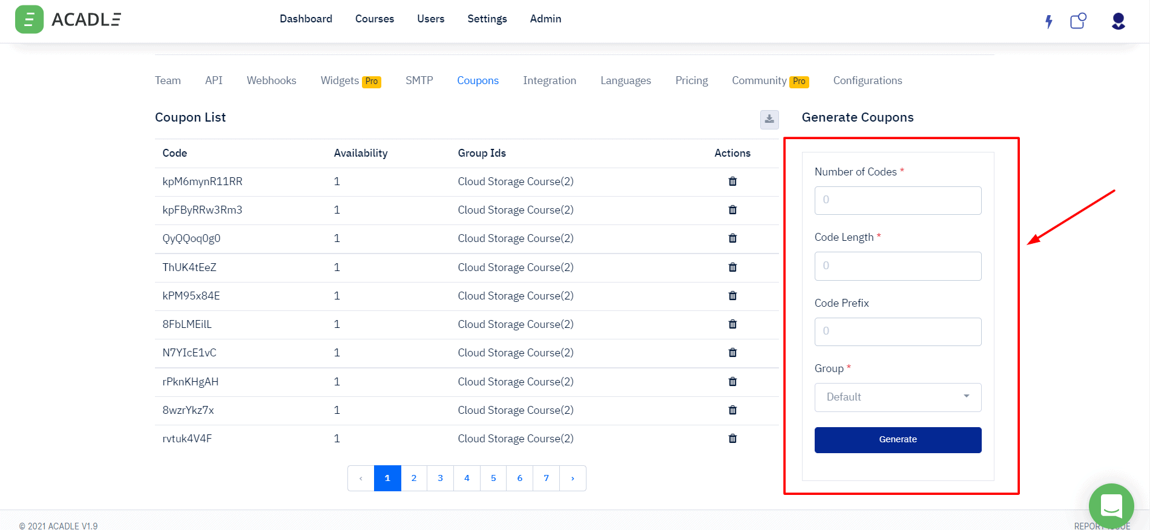Open the notifications icon in header
The width and height of the screenshot is (1150, 530).
pyautogui.click(x=1078, y=21)
